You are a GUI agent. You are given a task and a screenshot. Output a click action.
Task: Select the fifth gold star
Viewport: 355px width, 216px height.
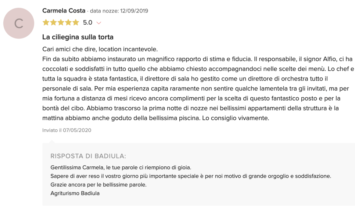76,22
